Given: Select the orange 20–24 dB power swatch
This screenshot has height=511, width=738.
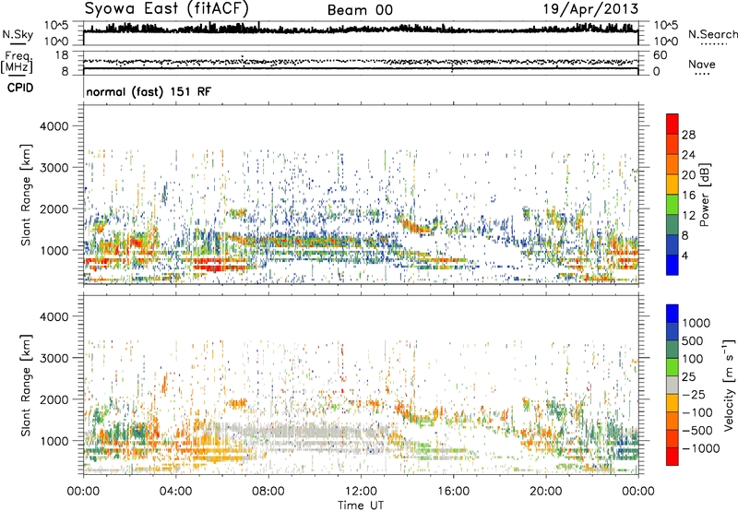Looking at the screenshot, I should pyautogui.click(x=673, y=164).
